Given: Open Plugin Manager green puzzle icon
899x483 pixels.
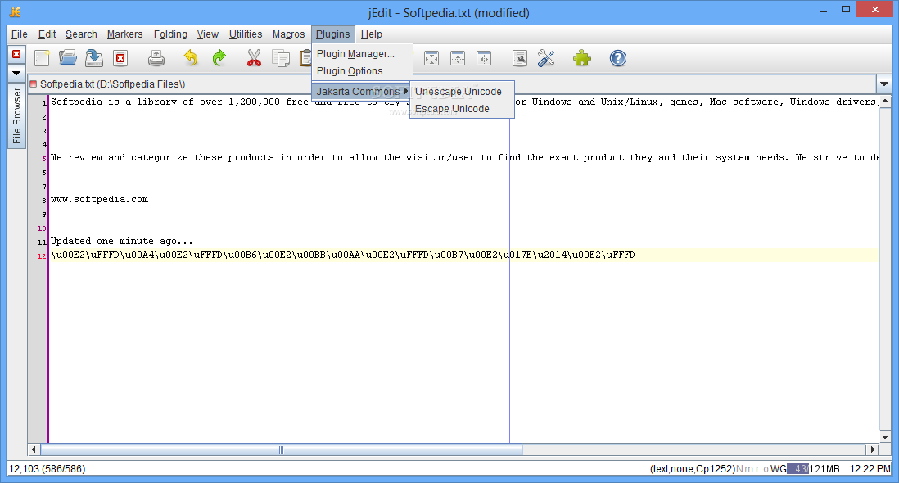Looking at the screenshot, I should click(582, 58).
